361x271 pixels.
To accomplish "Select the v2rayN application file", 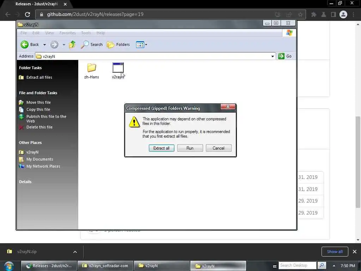I will coord(118,71).
